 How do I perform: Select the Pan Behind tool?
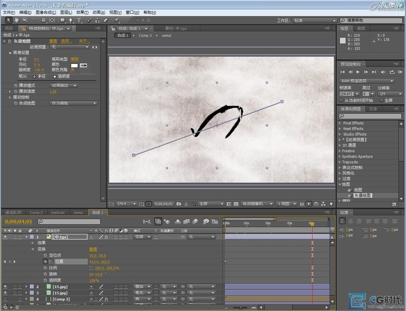tap(52, 20)
